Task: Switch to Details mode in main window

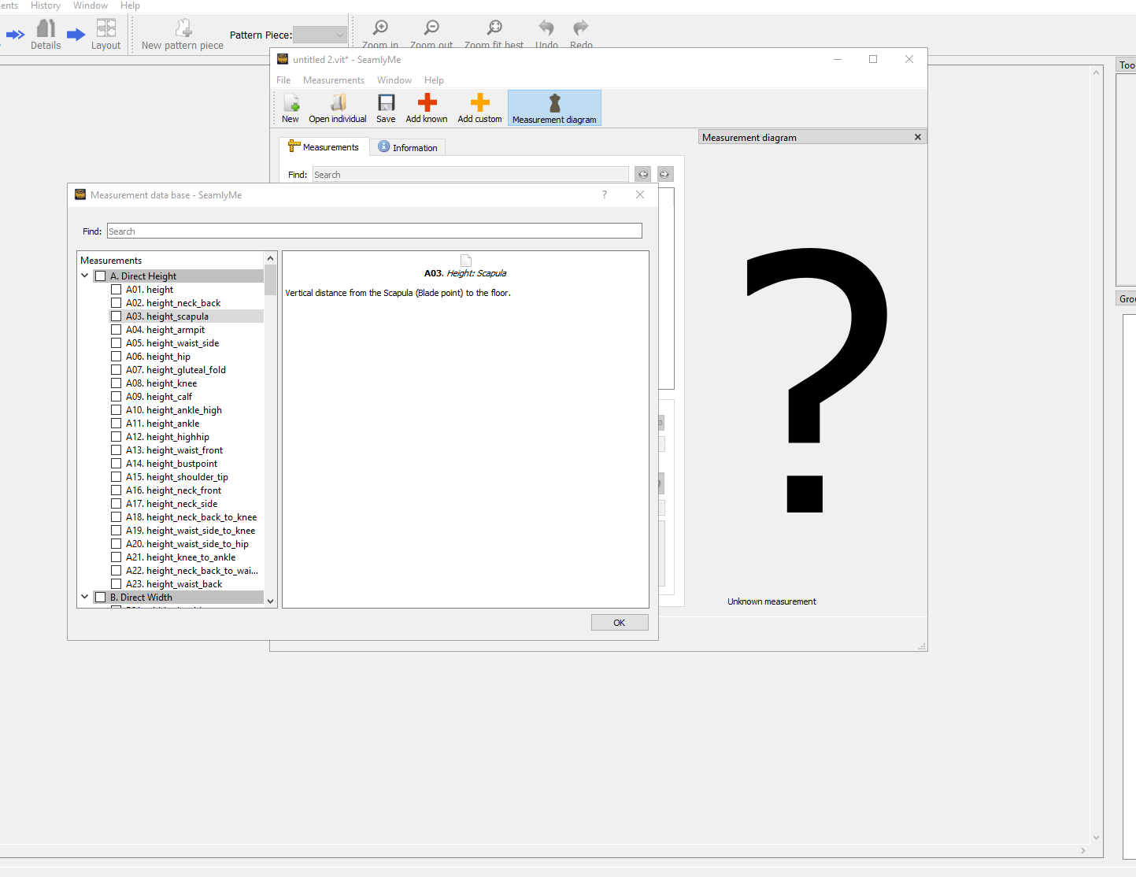Action: [46, 35]
